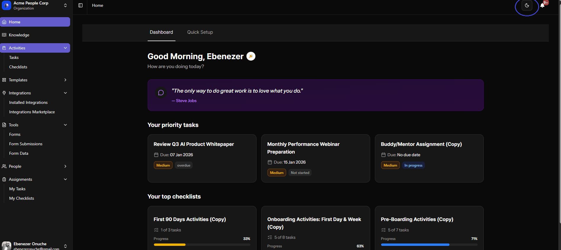Collapse the Activities section chevron
561x250 pixels.
tap(65, 48)
